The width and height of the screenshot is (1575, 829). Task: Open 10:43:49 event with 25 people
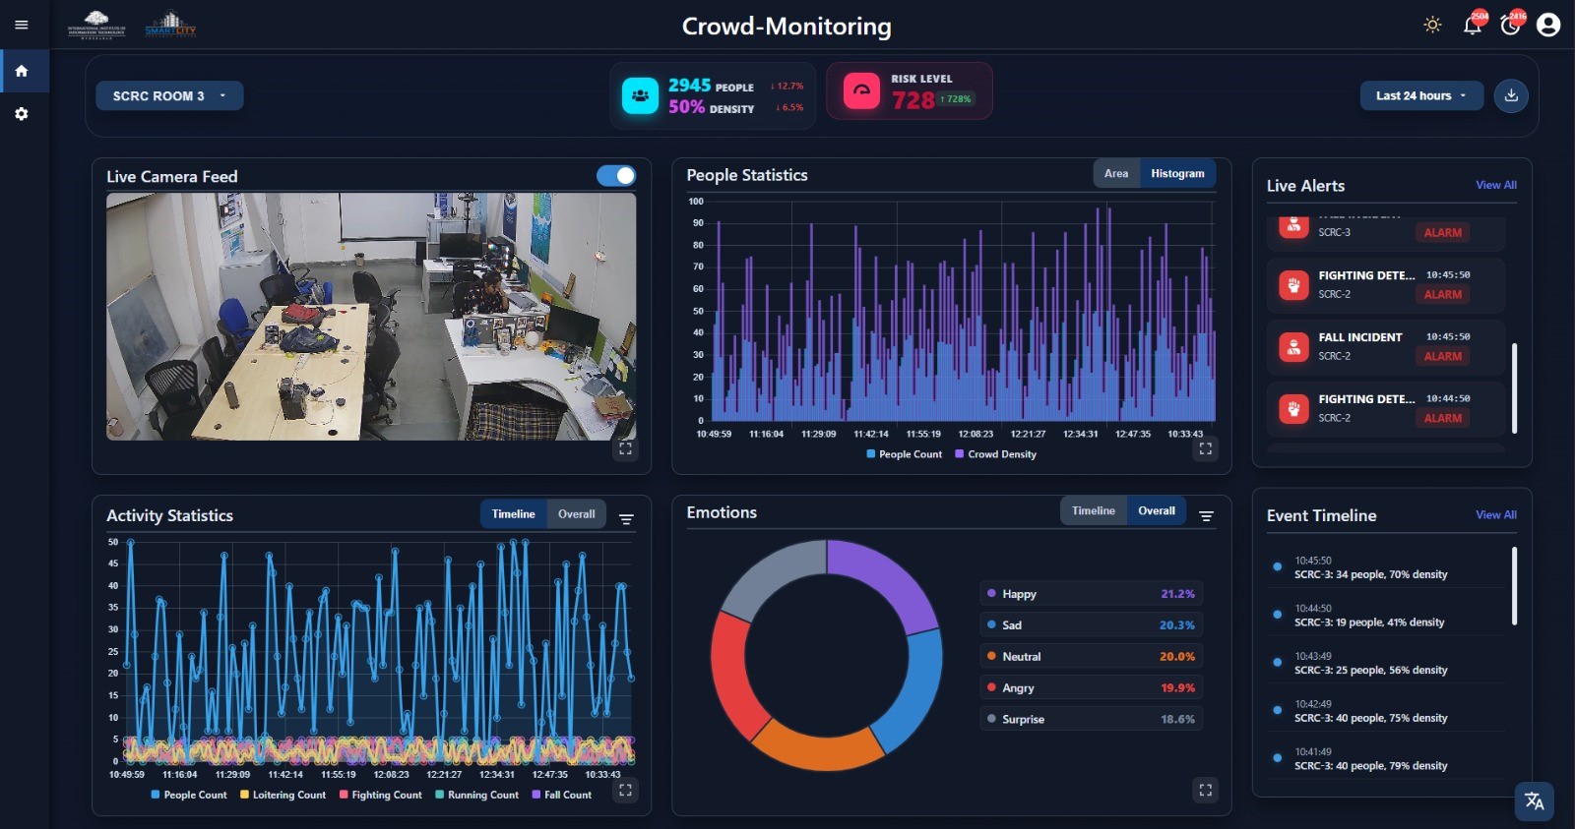coord(1386,664)
